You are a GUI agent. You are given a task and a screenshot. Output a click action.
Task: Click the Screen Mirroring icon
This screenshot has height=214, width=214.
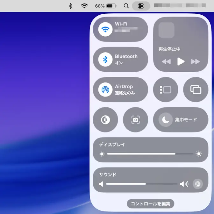(196, 89)
